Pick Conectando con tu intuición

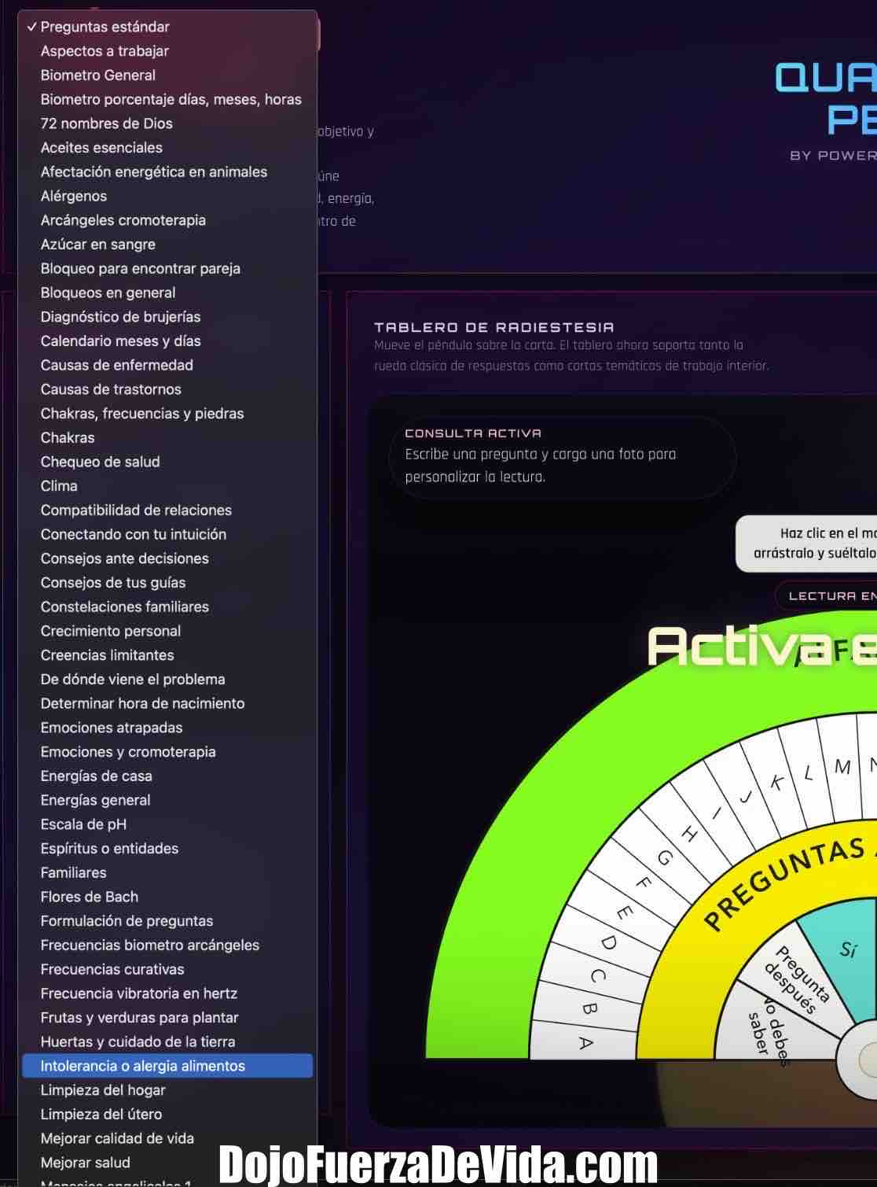[x=167, y=535]
